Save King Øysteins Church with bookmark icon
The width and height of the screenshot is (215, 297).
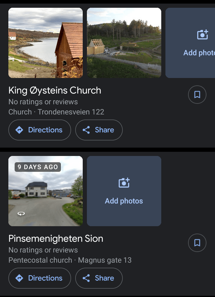point(197,95)
